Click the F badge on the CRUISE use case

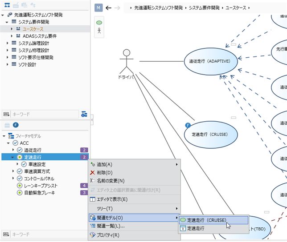188,126
